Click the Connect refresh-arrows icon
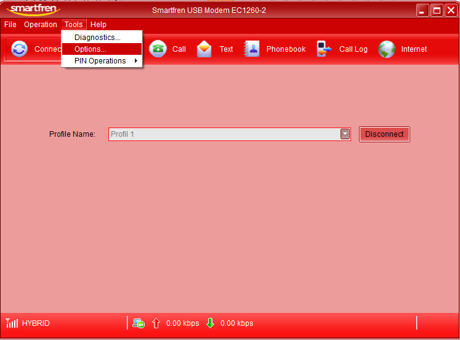The width and height of the screenshot is (460, 340). (19, 49)
